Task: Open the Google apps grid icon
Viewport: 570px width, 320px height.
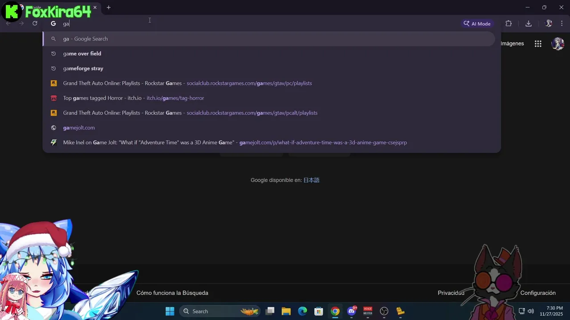Action: coord(538,44)
